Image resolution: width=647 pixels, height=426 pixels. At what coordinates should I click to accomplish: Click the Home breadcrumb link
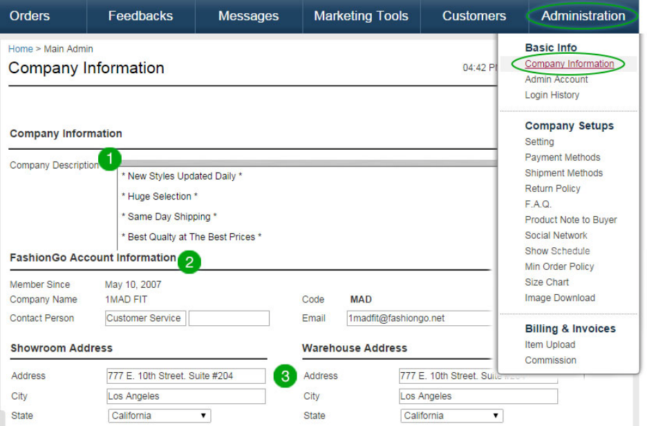(20, 49)
